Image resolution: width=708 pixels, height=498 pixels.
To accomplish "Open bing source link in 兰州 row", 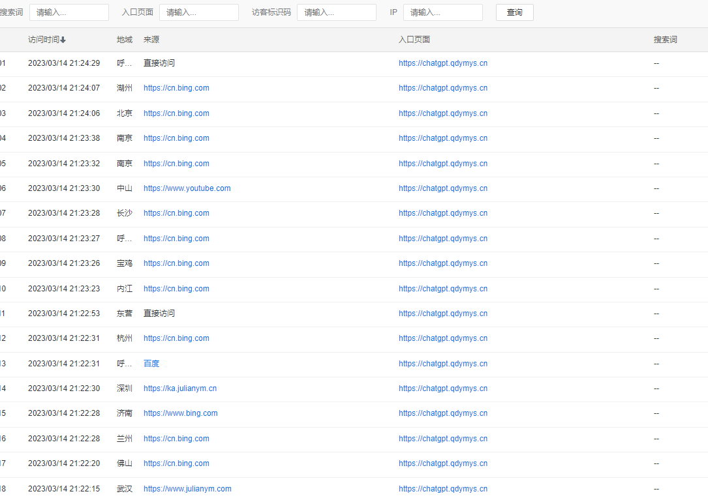I will tap(176, 439).
